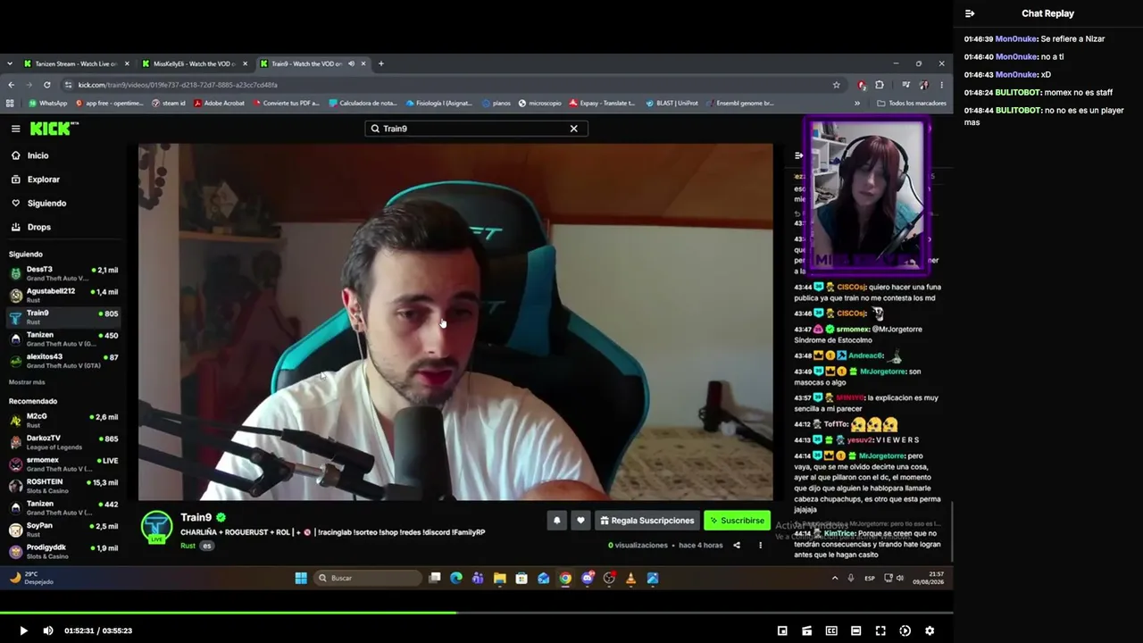Click the share icon below the video
The image size is (1143, 643).
(x=737, y=546)
